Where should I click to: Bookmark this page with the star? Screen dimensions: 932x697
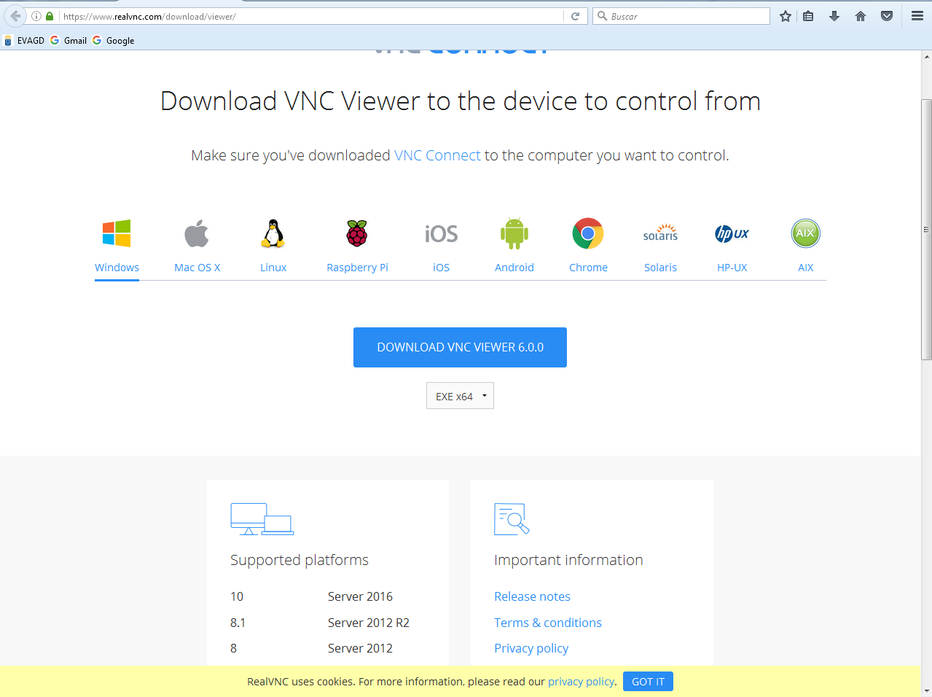coord(785,15)
